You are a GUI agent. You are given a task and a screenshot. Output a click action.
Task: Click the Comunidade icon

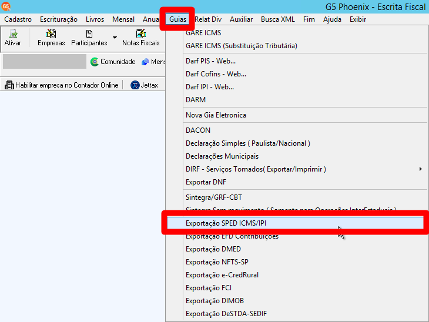point(95,62)
